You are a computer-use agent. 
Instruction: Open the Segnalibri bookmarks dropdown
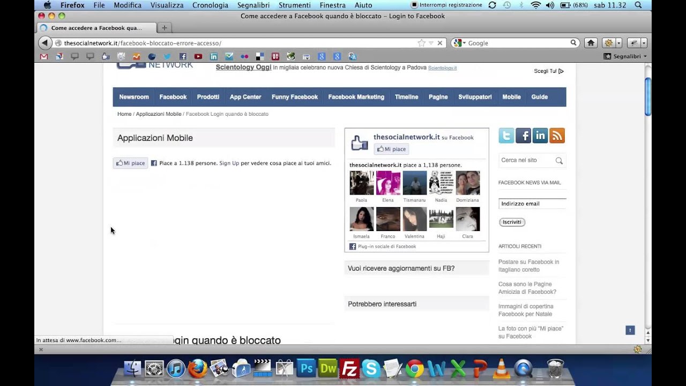tap(625, 56)
